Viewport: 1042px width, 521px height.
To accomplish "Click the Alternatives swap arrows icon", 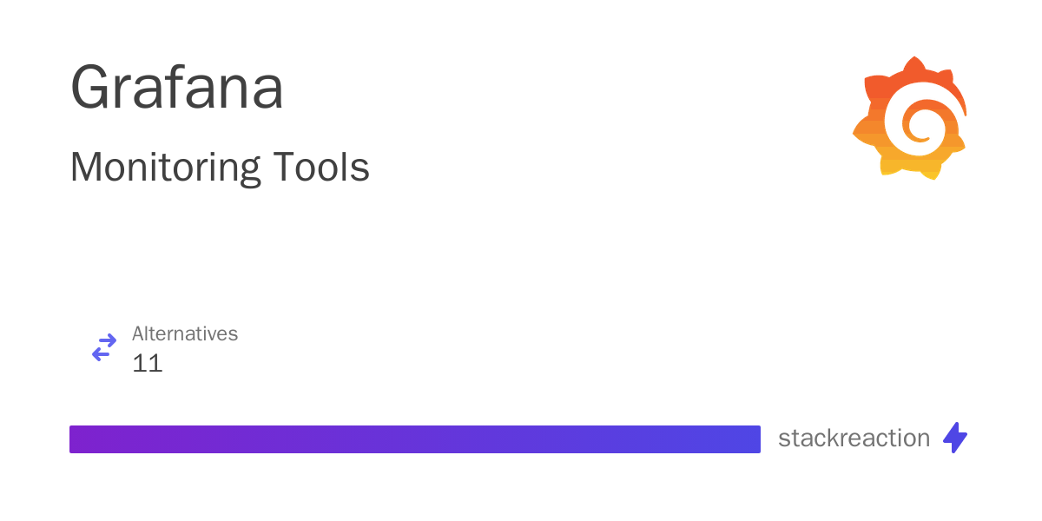I will pyautogui.click(x=104, y=348).
